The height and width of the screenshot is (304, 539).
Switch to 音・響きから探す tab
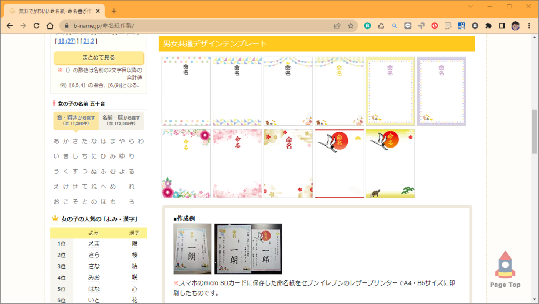pos(76,121)
